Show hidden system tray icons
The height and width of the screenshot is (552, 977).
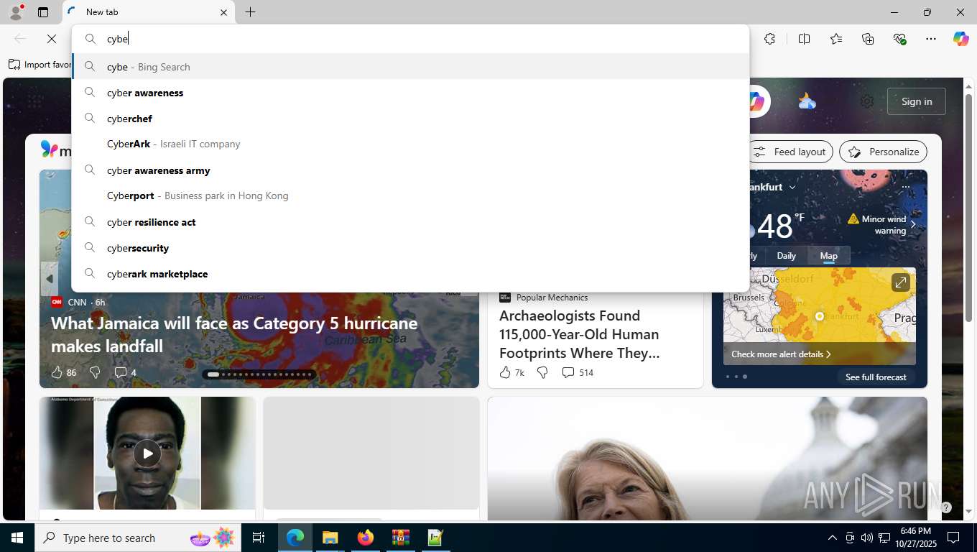832,538
